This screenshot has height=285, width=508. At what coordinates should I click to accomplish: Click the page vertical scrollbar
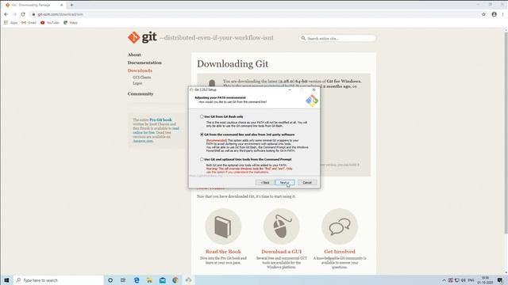(x=506, y=132)
